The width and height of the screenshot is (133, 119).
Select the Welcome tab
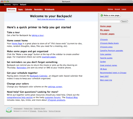coord(12,10)
